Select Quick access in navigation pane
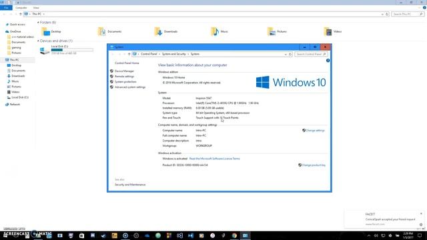Screen dimensions: 427x240 17,25
